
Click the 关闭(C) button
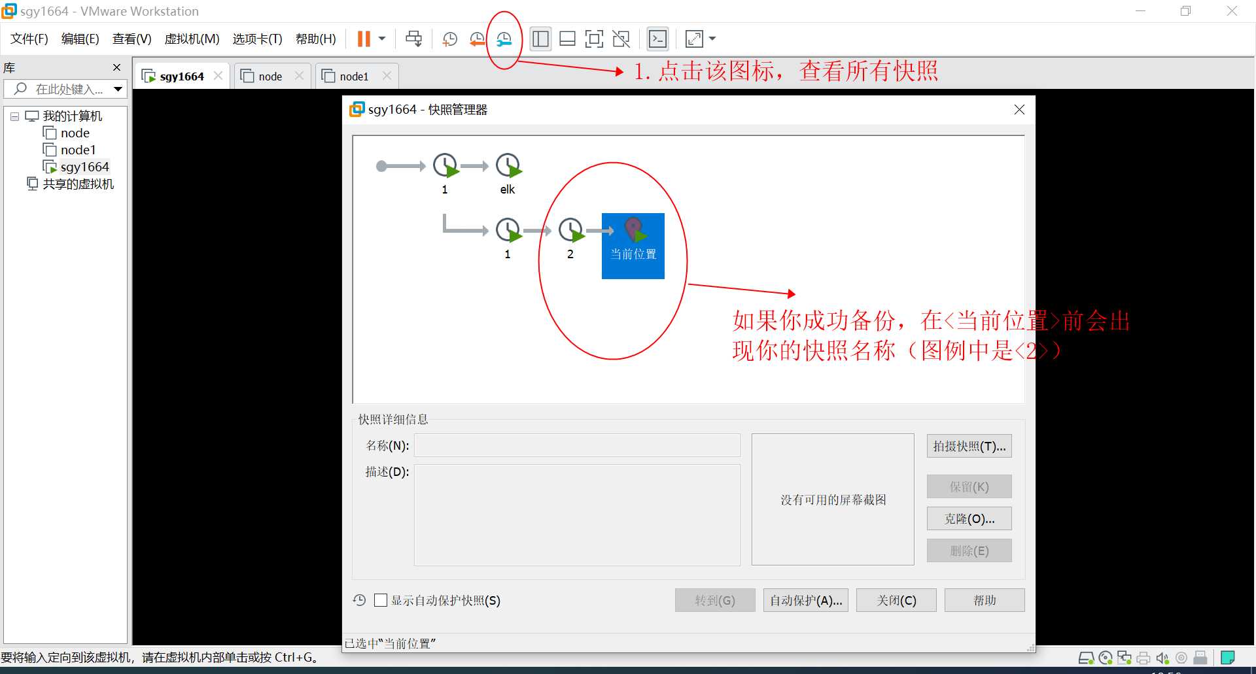point(896,600)
